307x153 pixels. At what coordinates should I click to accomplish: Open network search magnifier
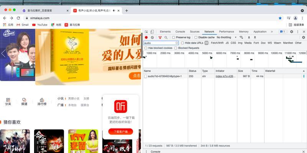[x=166, y=37]
